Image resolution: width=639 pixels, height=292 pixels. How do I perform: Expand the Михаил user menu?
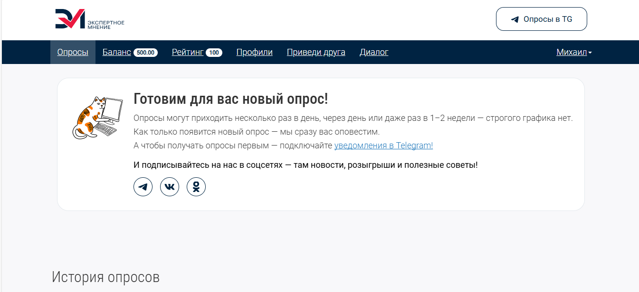(572, 52)
